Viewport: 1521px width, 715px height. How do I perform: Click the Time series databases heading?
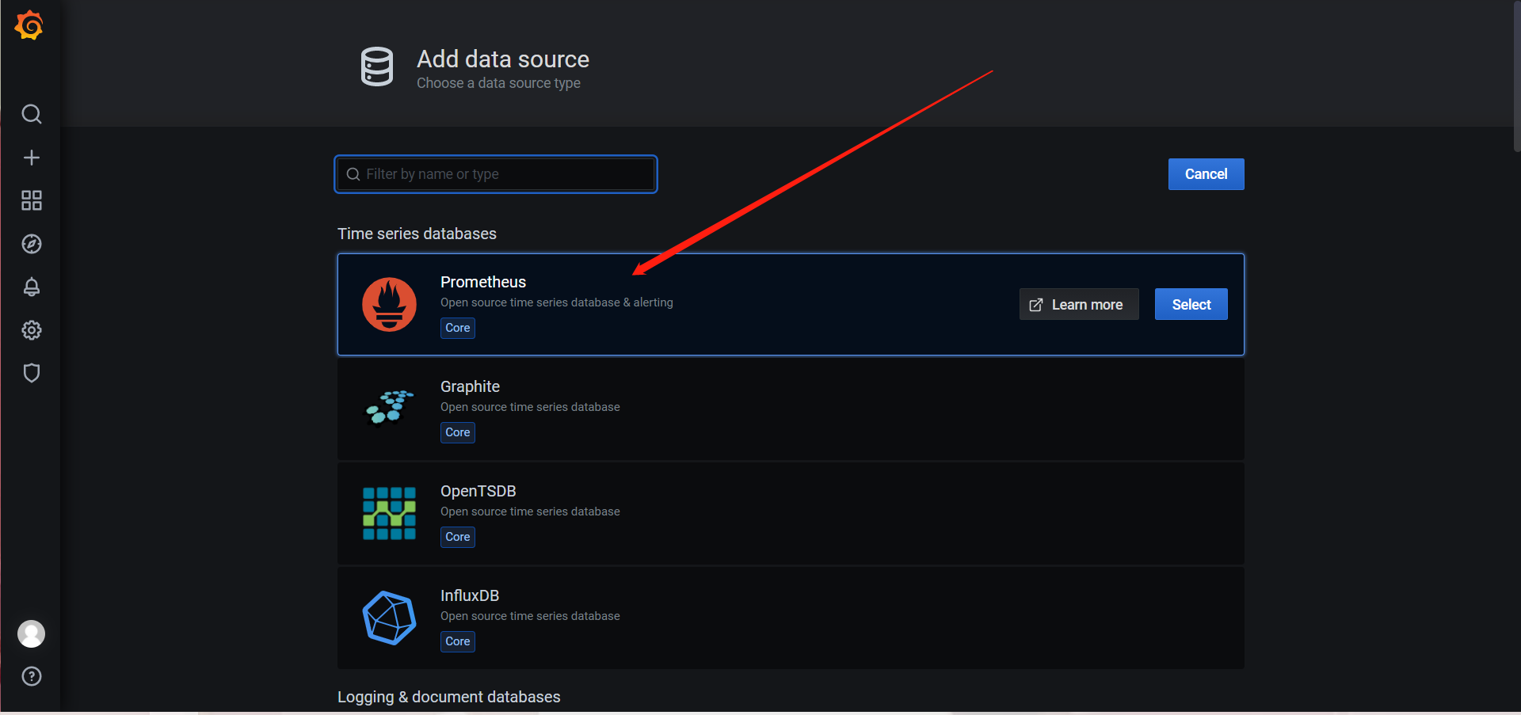[x=417, y=234]
